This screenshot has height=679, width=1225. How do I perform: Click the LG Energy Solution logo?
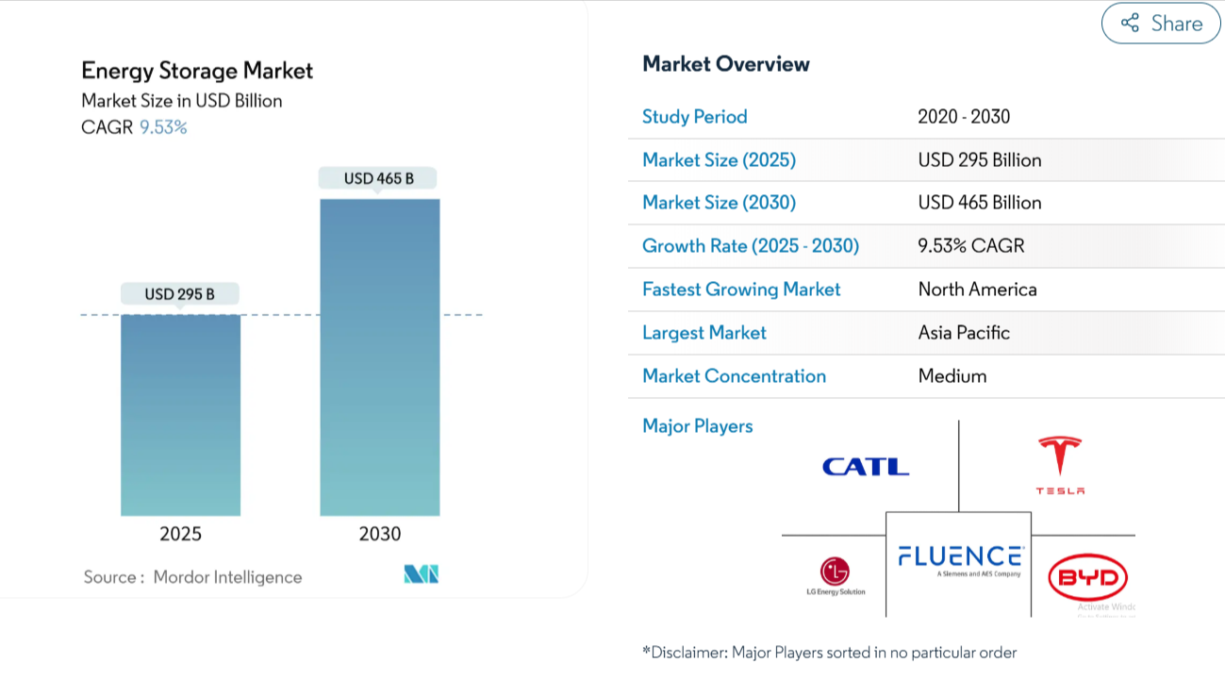pyautogui.click(x=835, y=575)
